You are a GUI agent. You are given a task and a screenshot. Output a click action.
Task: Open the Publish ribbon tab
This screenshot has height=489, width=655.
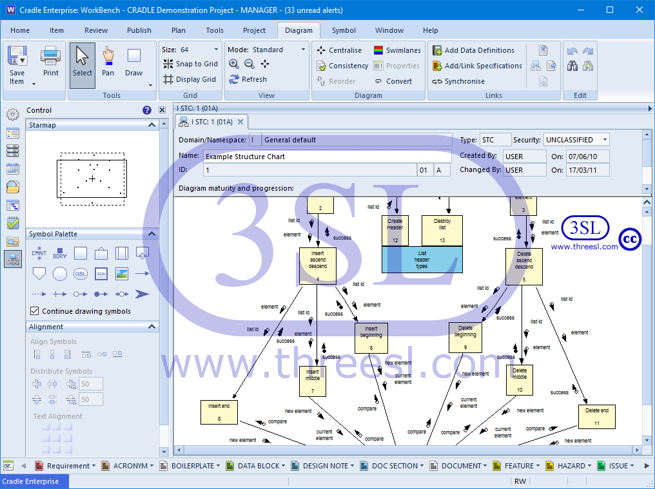(x=139, y=30)
